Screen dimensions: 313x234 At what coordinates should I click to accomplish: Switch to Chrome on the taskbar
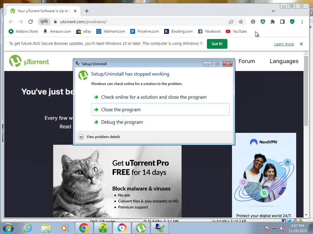84,228
